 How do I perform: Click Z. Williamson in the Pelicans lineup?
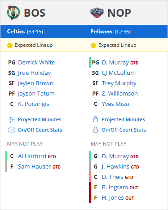coord(119,94)
